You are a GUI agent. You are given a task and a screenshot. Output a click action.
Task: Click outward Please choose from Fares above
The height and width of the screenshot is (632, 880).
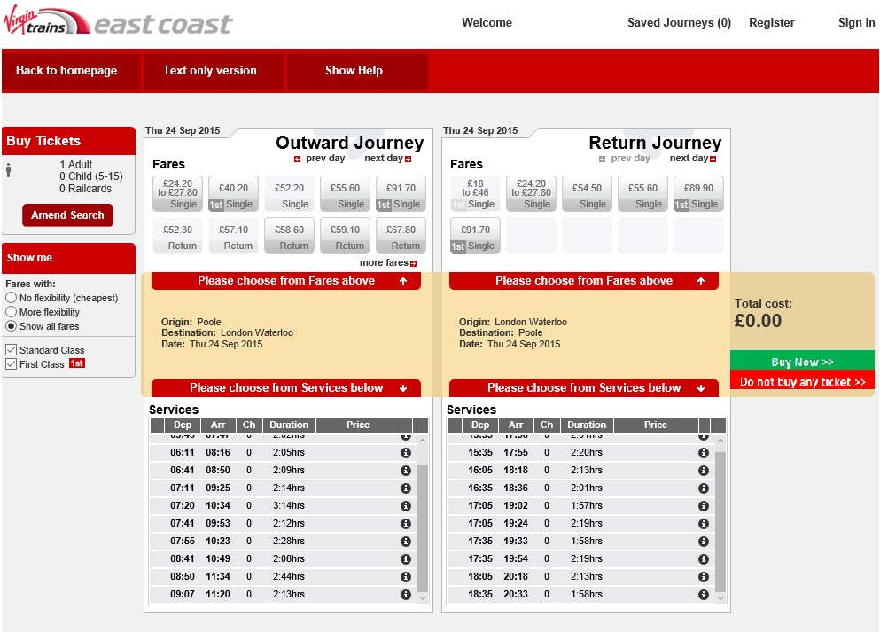click(286, 281)
